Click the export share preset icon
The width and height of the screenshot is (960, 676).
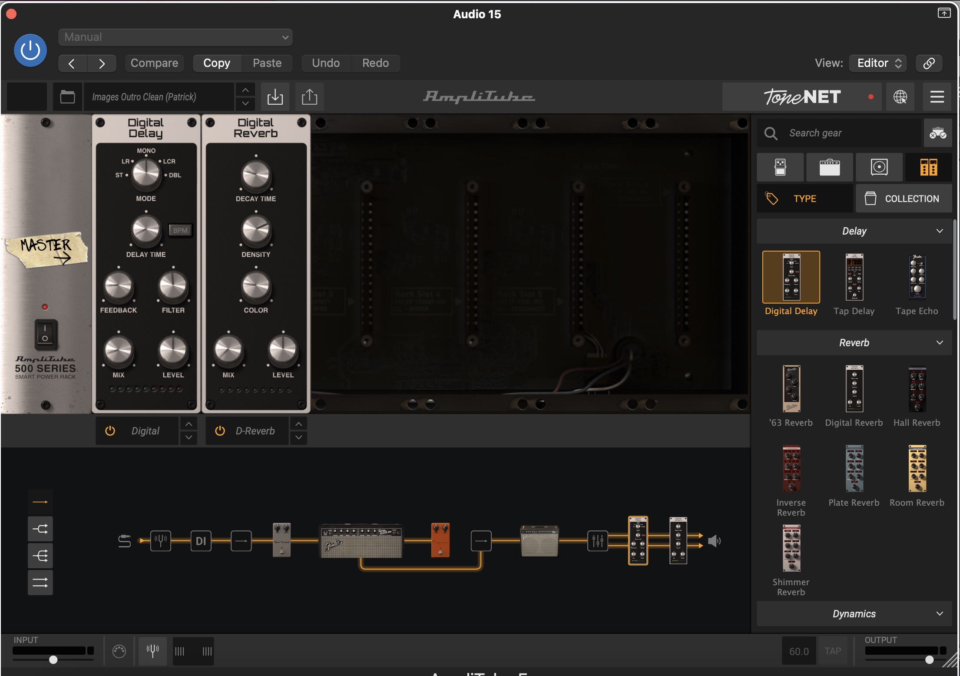coord(310,96)
